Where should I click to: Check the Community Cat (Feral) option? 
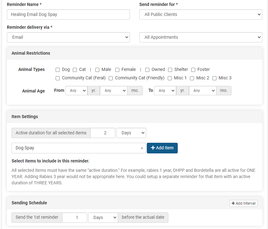coord(58,78)
